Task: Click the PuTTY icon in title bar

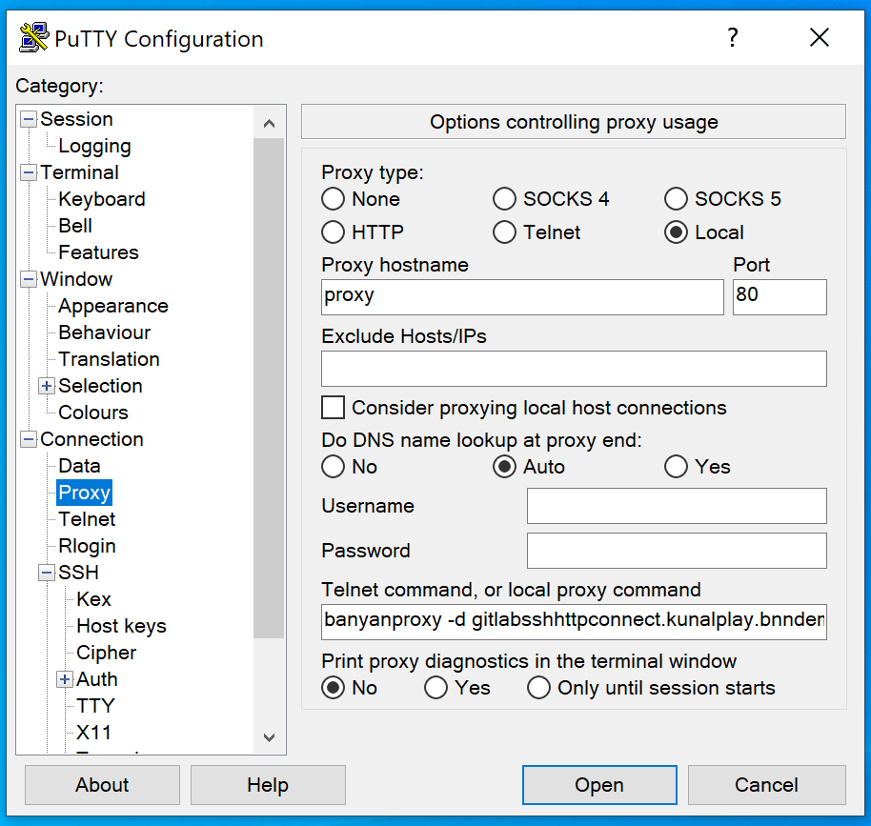Action: [34, 38]
